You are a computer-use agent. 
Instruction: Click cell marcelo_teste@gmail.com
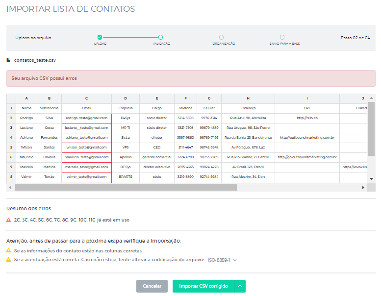pos(86,167)
